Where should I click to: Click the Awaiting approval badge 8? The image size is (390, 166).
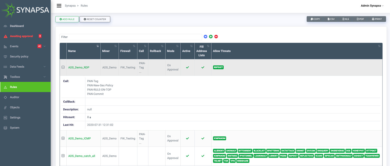tap(40, 36)
